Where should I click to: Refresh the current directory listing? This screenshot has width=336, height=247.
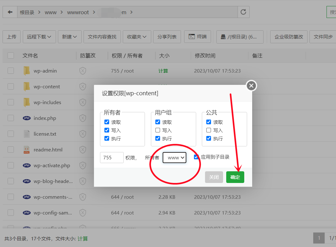click(x=243, y=12)
